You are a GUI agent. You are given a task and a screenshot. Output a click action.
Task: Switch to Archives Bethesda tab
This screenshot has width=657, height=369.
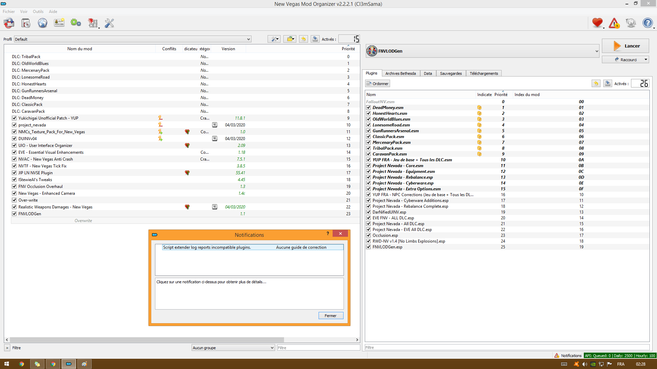(x=400, y=73)
